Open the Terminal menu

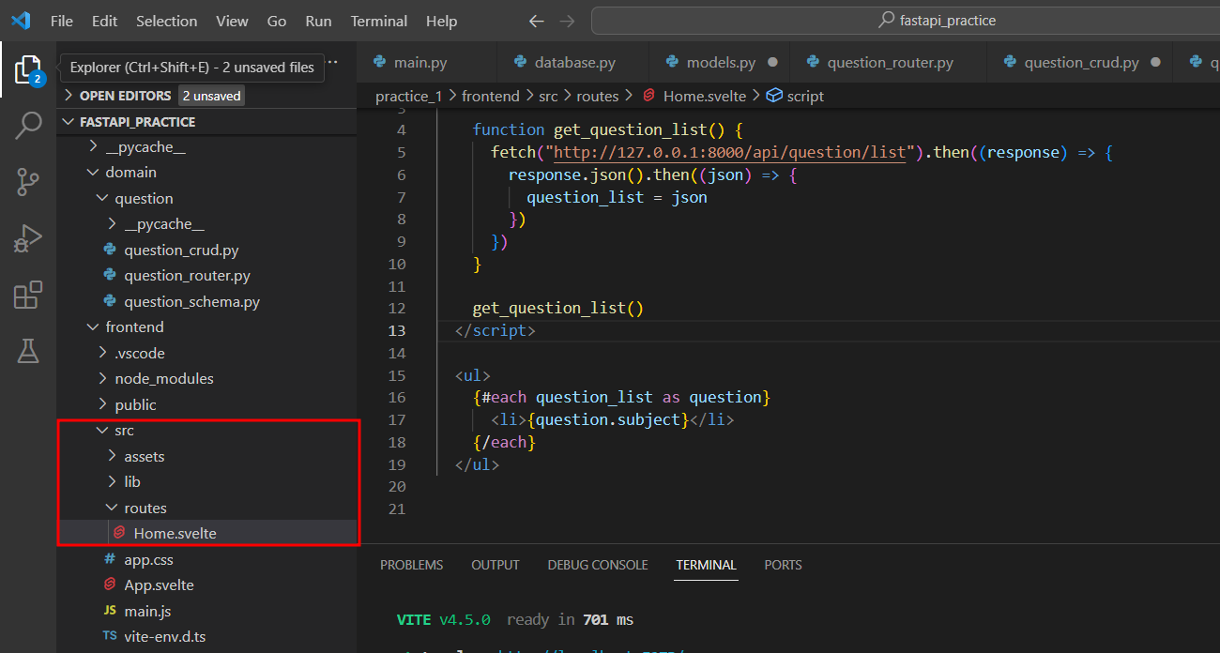[x=380, y=21]
